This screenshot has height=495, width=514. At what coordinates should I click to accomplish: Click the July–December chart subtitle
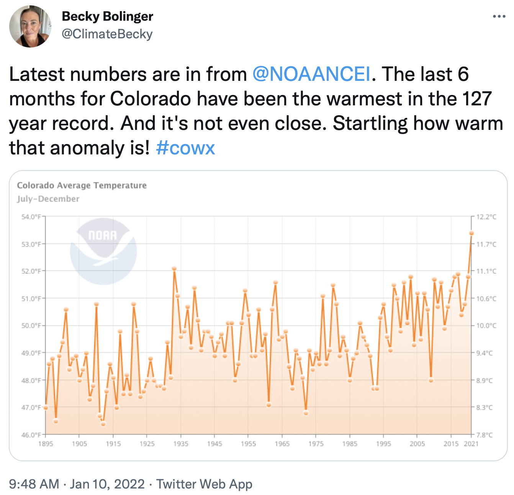click(48, 199)
